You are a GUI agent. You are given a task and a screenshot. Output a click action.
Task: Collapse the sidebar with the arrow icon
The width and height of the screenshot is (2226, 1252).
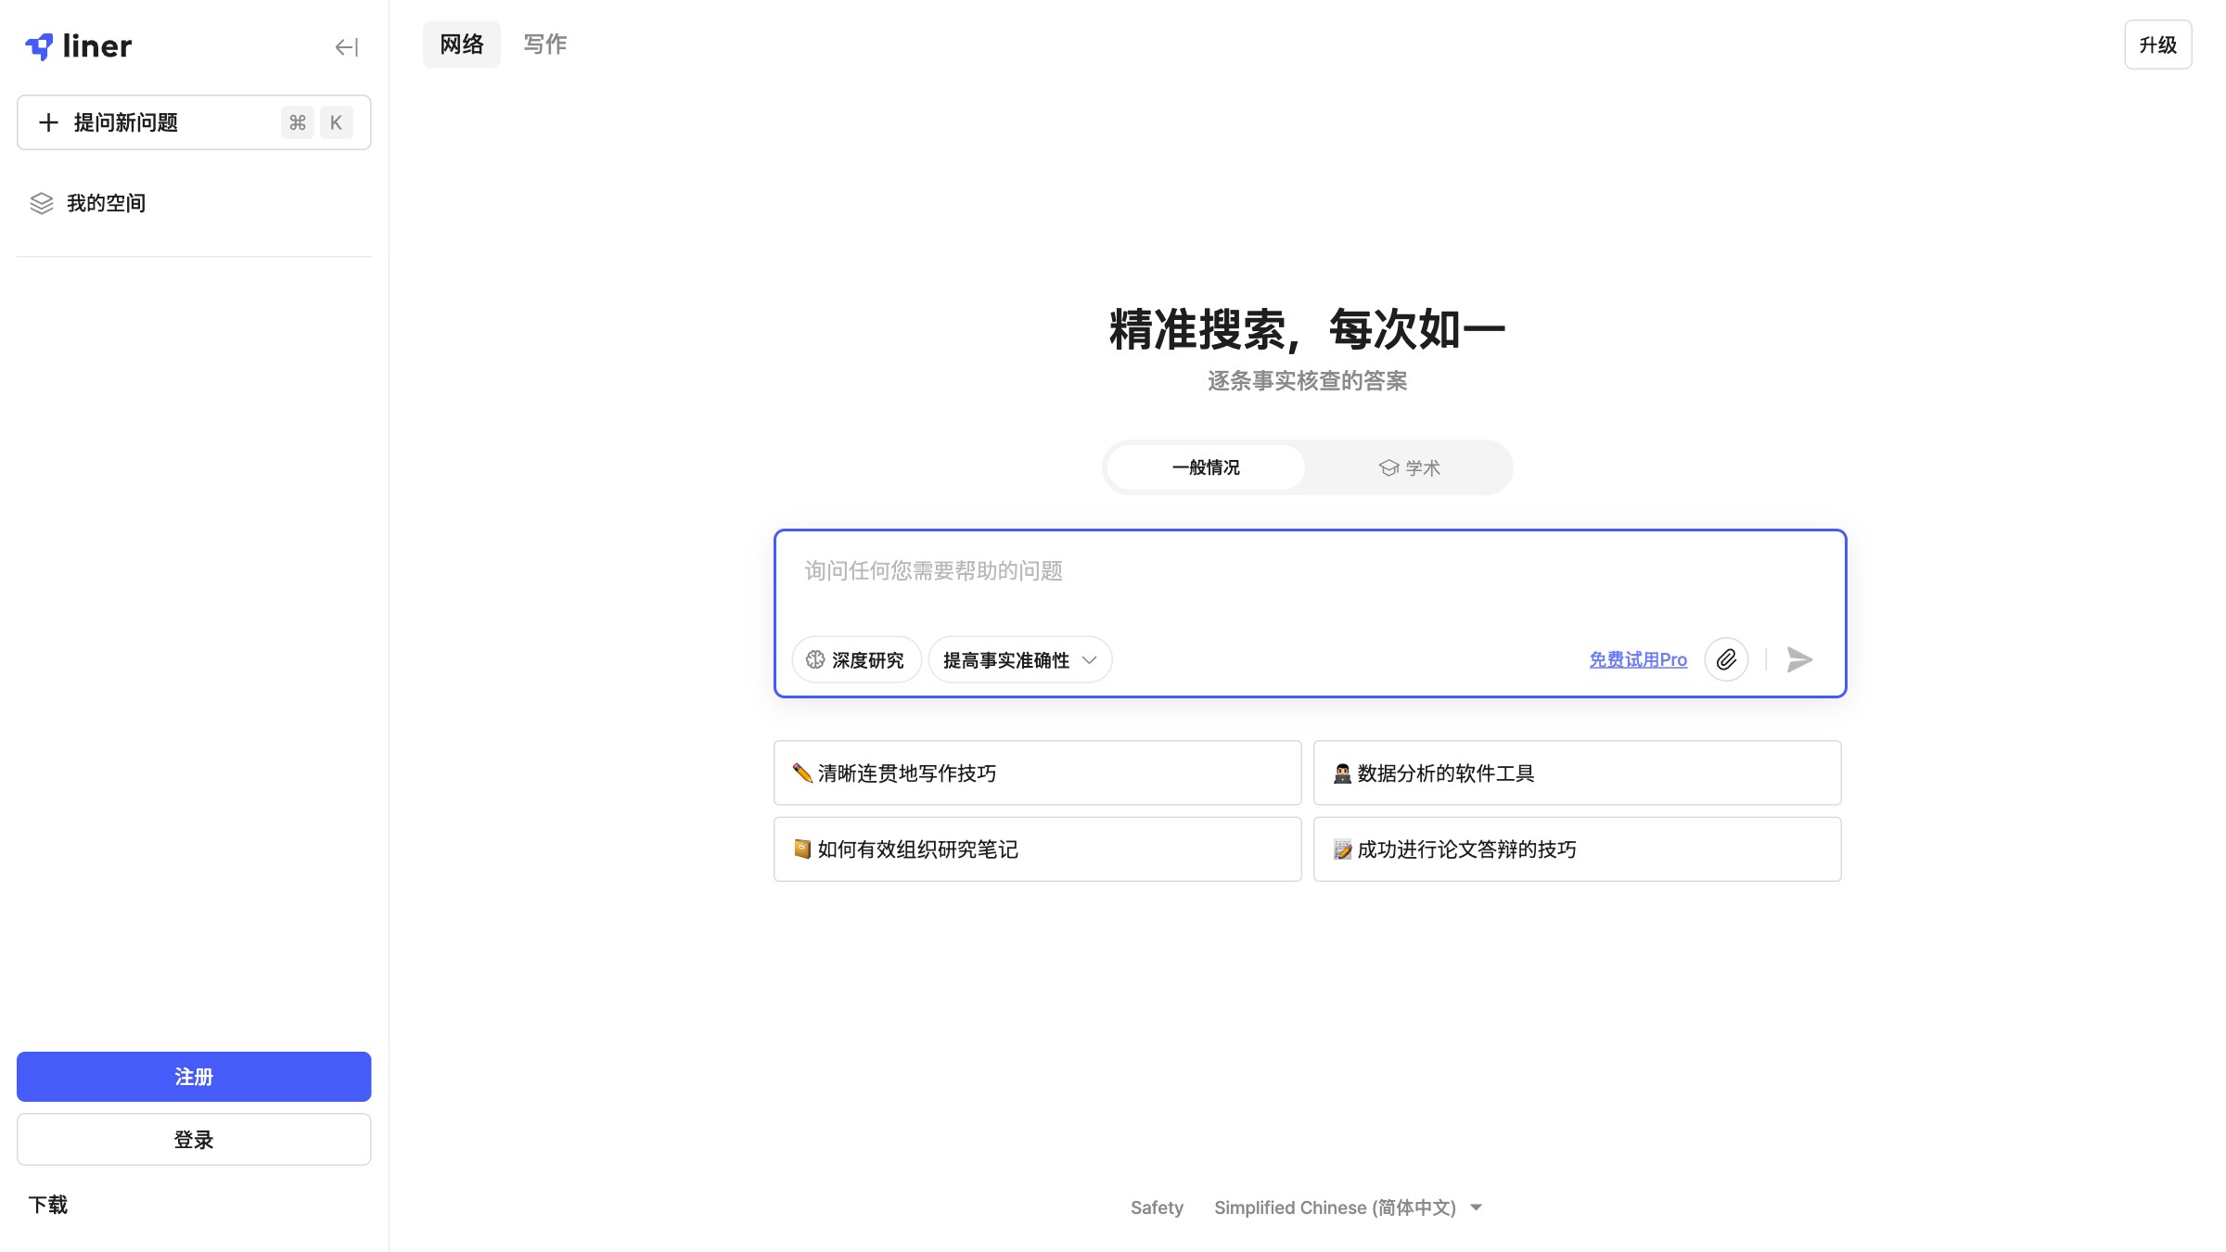coord(346,47)
